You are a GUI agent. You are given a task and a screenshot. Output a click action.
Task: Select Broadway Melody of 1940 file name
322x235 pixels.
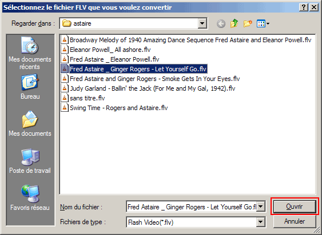[x=190, y=40]
